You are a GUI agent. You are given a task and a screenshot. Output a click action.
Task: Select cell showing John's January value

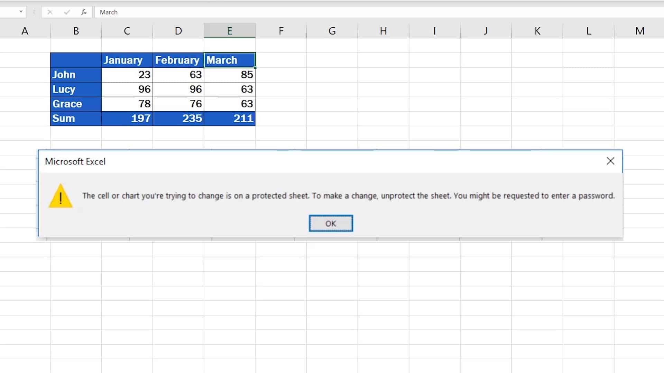[126, 74]
